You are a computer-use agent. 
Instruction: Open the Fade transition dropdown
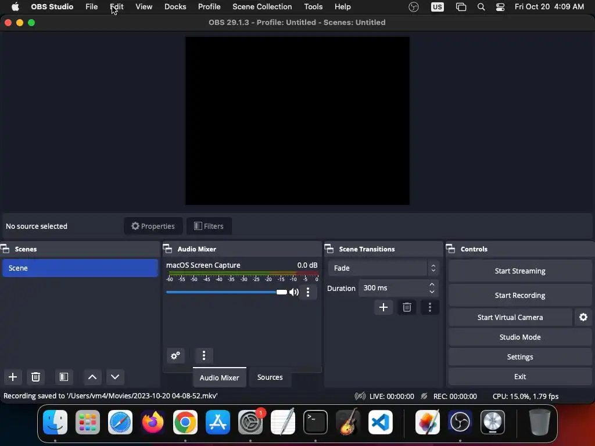click(383, 268)
